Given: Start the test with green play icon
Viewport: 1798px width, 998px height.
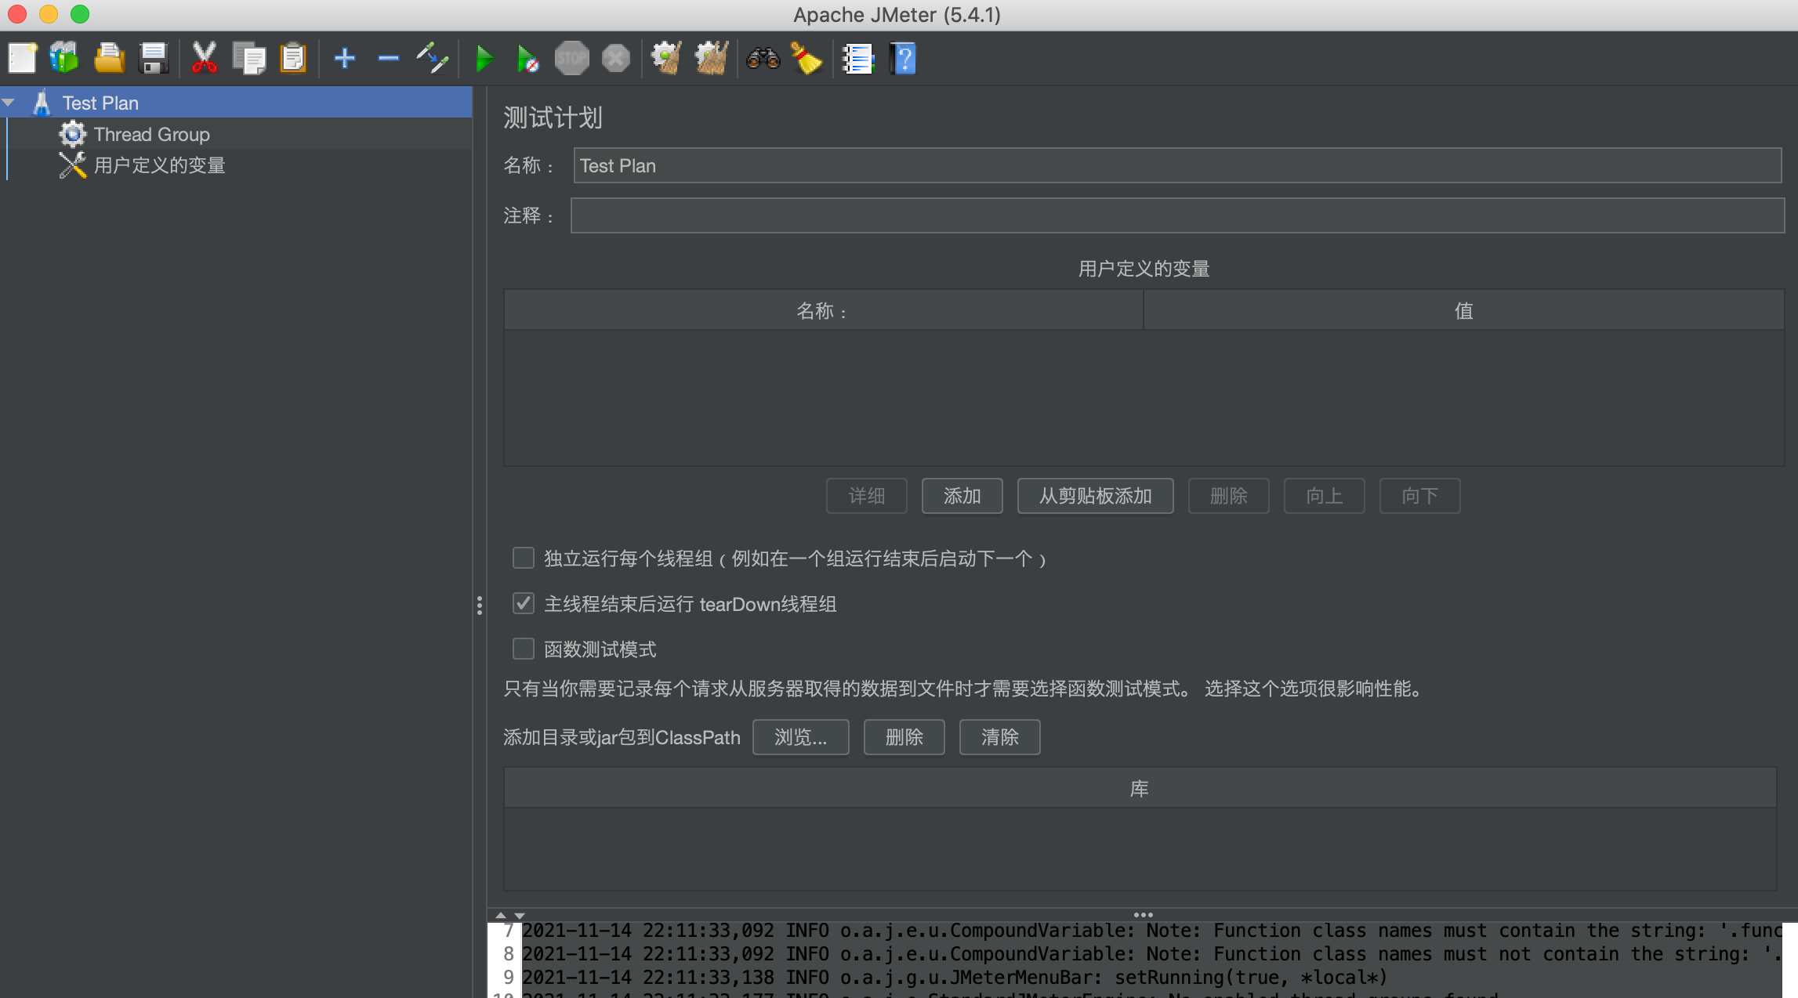Looking at the screenshot, I should point(484,59).
